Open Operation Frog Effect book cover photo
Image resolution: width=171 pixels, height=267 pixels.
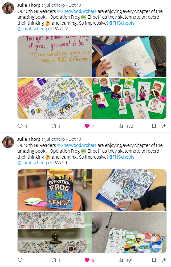click(55, 190)
